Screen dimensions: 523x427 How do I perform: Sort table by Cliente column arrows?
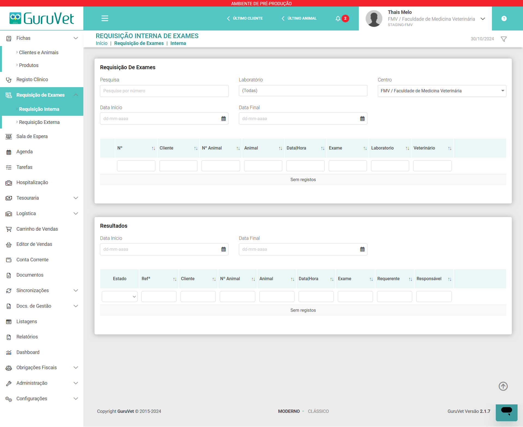click(x=196, y=148)
